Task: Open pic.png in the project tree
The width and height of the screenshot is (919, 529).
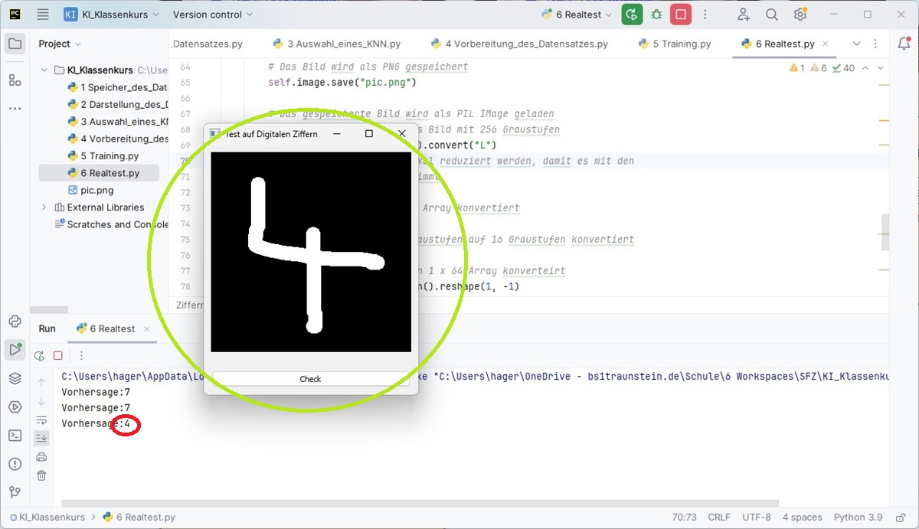Action: (x=90, y=190)
